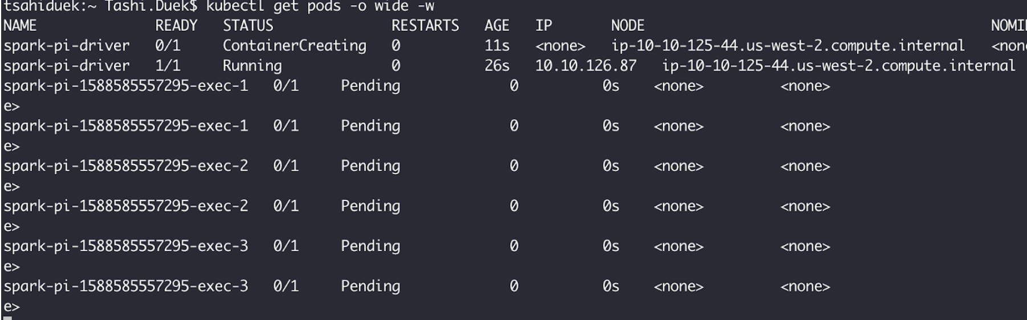Image resolution: width=1027 pixels, height=320 pixels.
Task: Click the kubectl get pods command text
Action: 320,6
